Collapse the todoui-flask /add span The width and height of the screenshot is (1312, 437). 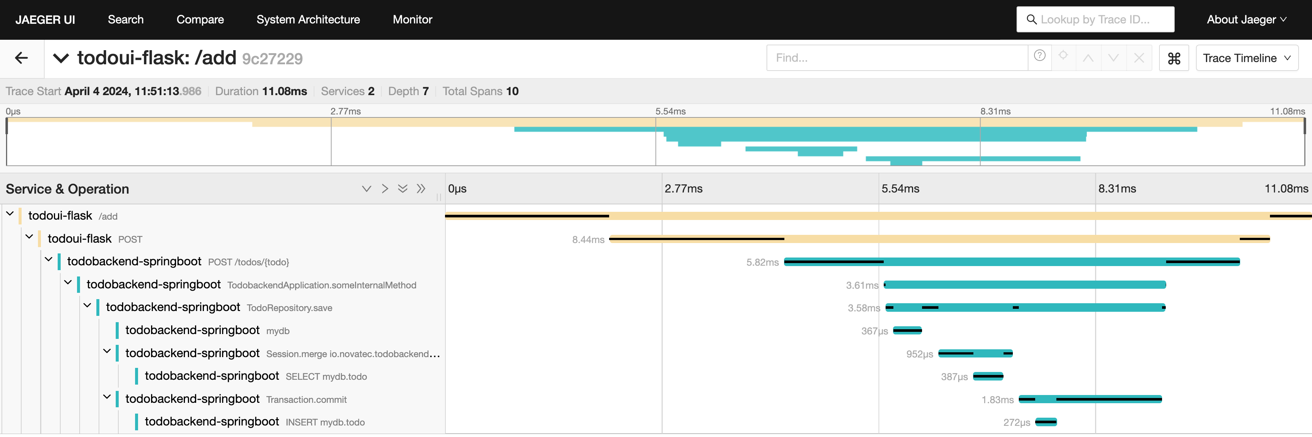pyautogui.click(x=10, y=214)
